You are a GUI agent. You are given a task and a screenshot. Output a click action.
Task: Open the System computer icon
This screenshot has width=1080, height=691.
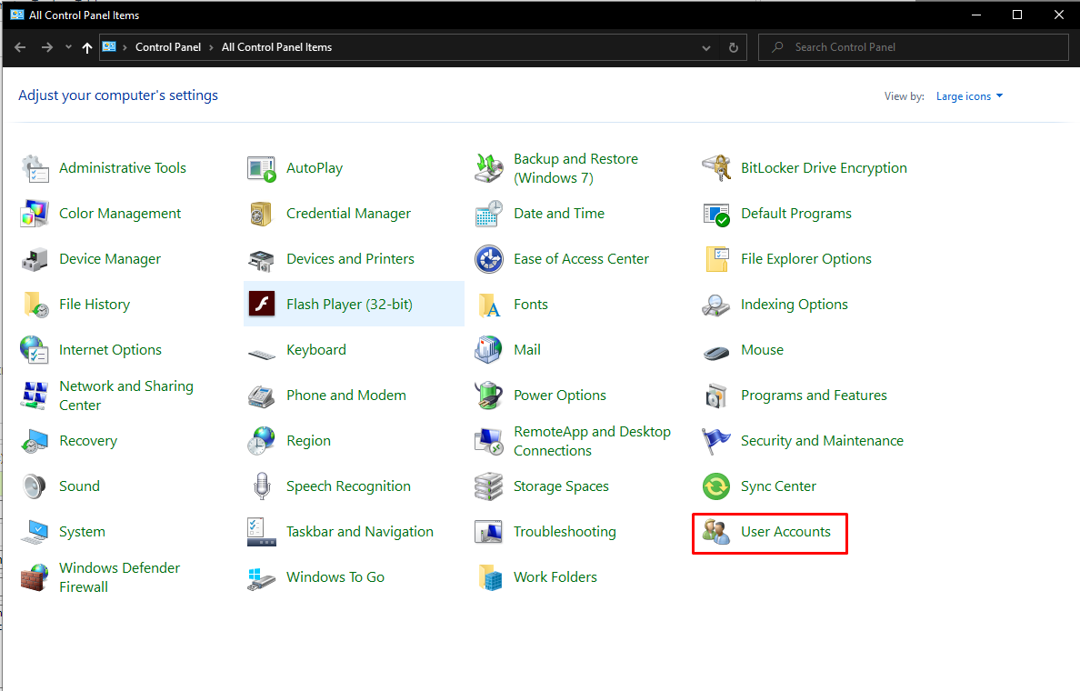tap(35, 533)
